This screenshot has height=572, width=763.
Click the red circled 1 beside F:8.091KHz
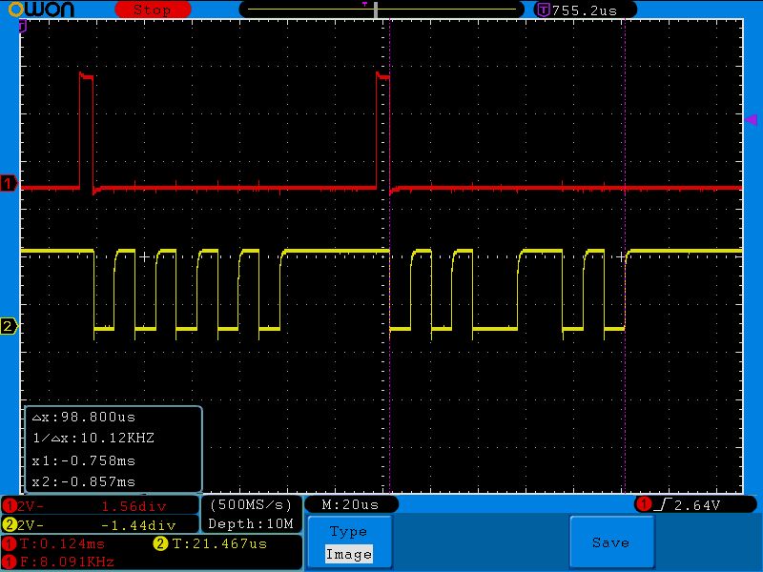[8, 561]
